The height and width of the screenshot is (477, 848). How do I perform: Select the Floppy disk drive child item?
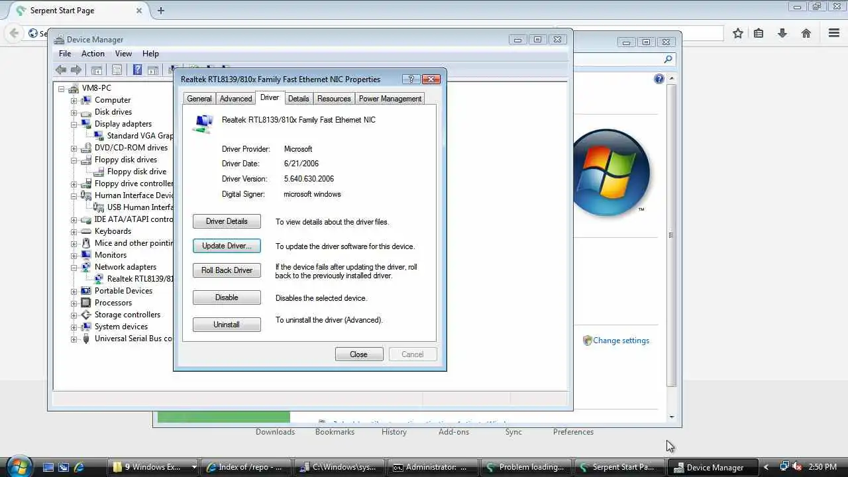pos(136,172)
